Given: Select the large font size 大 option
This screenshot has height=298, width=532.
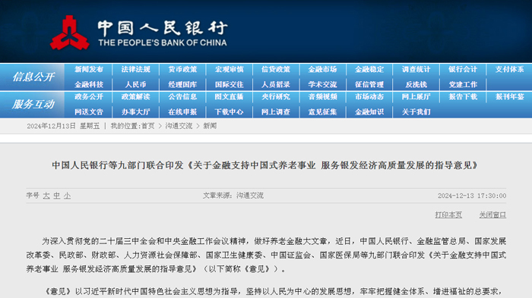Looking at the screenshot, I should tap(46, 196).
